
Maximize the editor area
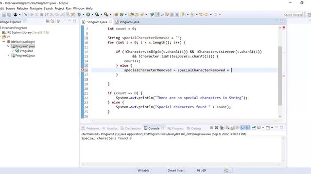click(282, 21)
